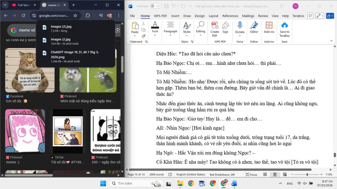Click zoom in plus button in Word

click(x=321, y=175)
